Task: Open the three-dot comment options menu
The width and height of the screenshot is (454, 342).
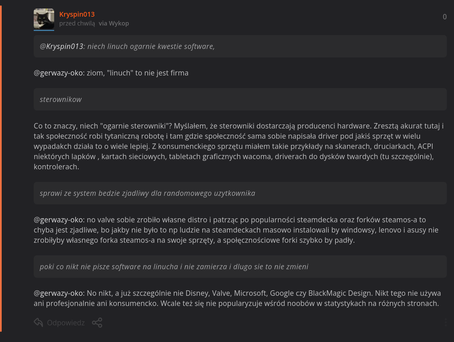Action: pyautogui.click(x=445, y=323)
